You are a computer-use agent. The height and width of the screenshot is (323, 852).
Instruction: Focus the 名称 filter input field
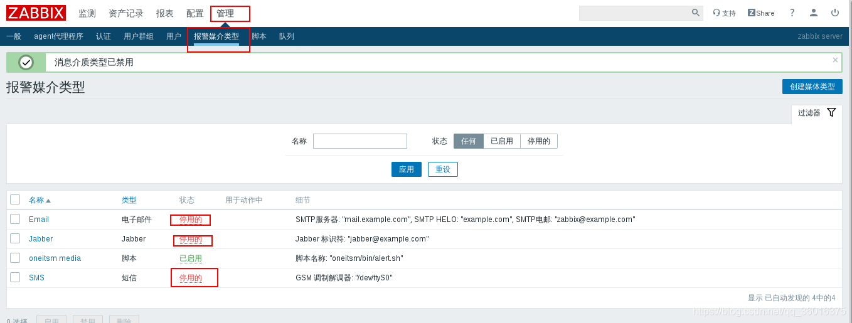coord(360,141)
